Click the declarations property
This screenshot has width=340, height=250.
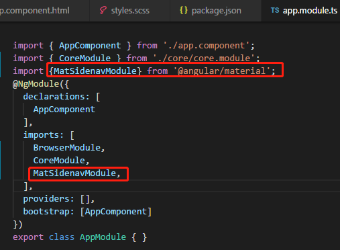(54, 97)
